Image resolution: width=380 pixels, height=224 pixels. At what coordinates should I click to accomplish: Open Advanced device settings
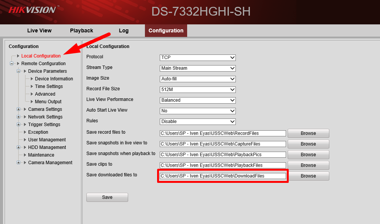coord(45,94)
